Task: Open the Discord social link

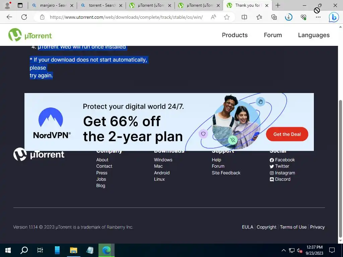Action: coord(280,179)
